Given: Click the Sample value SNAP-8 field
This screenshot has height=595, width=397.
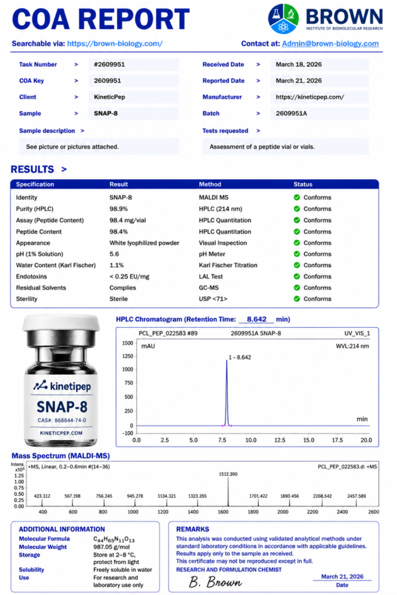Looking at the screenshot, I should [134, 114].
